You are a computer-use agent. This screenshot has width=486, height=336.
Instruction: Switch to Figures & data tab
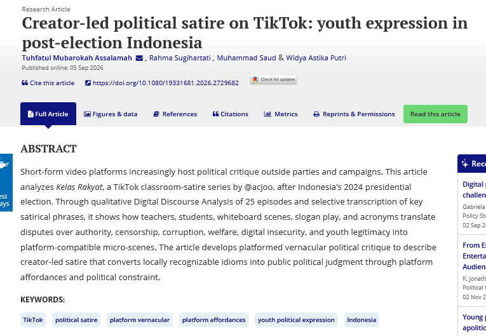pos(111,114)
